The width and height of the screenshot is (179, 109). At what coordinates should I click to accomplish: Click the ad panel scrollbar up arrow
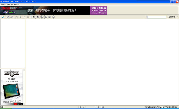(24, 70)
